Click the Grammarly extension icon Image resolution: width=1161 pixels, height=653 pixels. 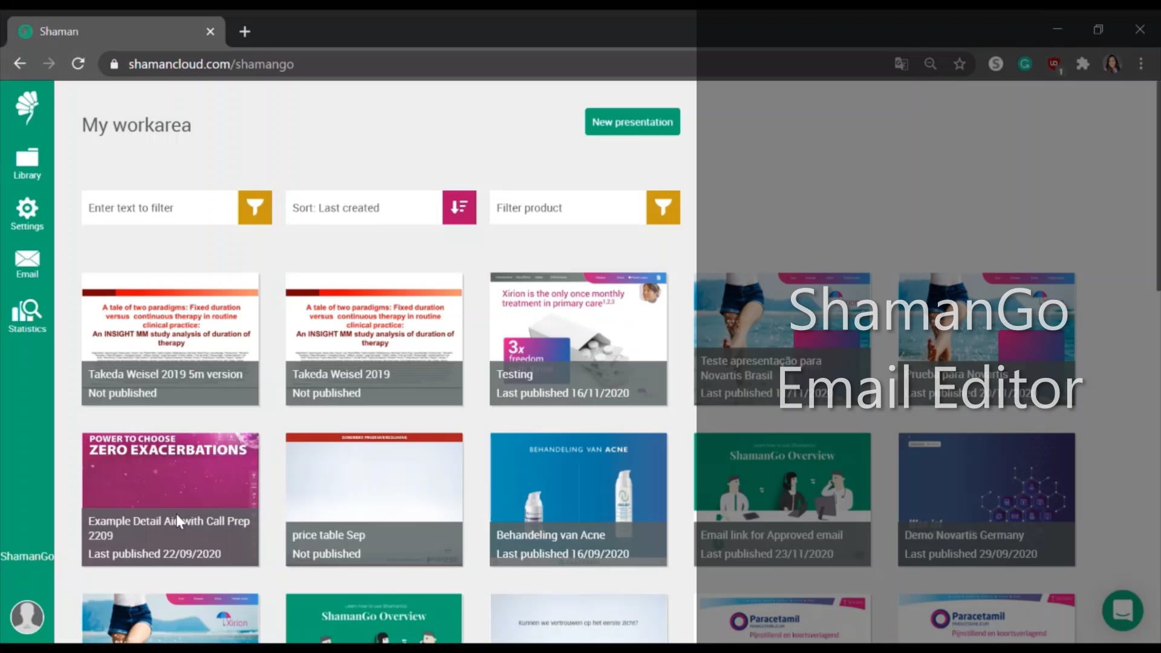tap(1025, 63)
